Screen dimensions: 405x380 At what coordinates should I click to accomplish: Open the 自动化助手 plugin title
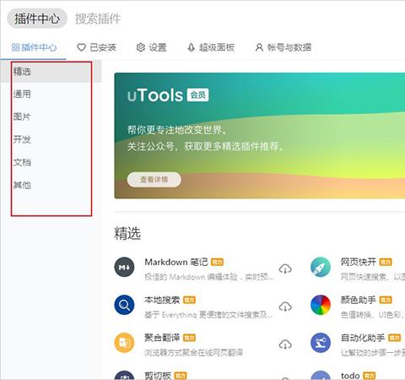363,338
